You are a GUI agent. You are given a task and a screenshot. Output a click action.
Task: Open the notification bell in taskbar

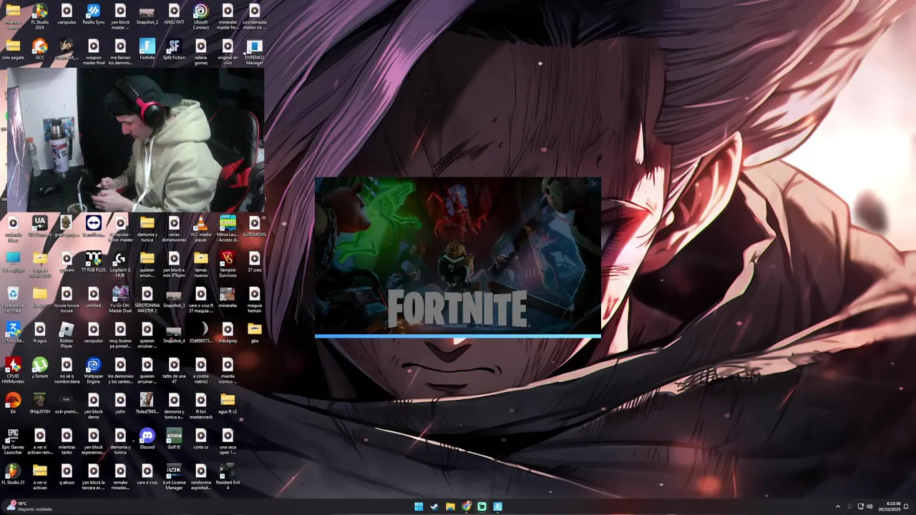click(x=906, y=506)
